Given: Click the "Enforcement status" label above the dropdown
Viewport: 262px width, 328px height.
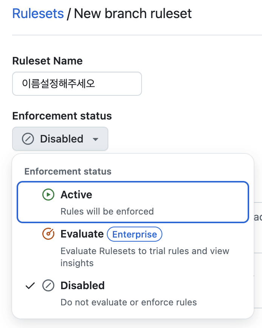Looking at the screenshot, I should [x=62, y=116].
